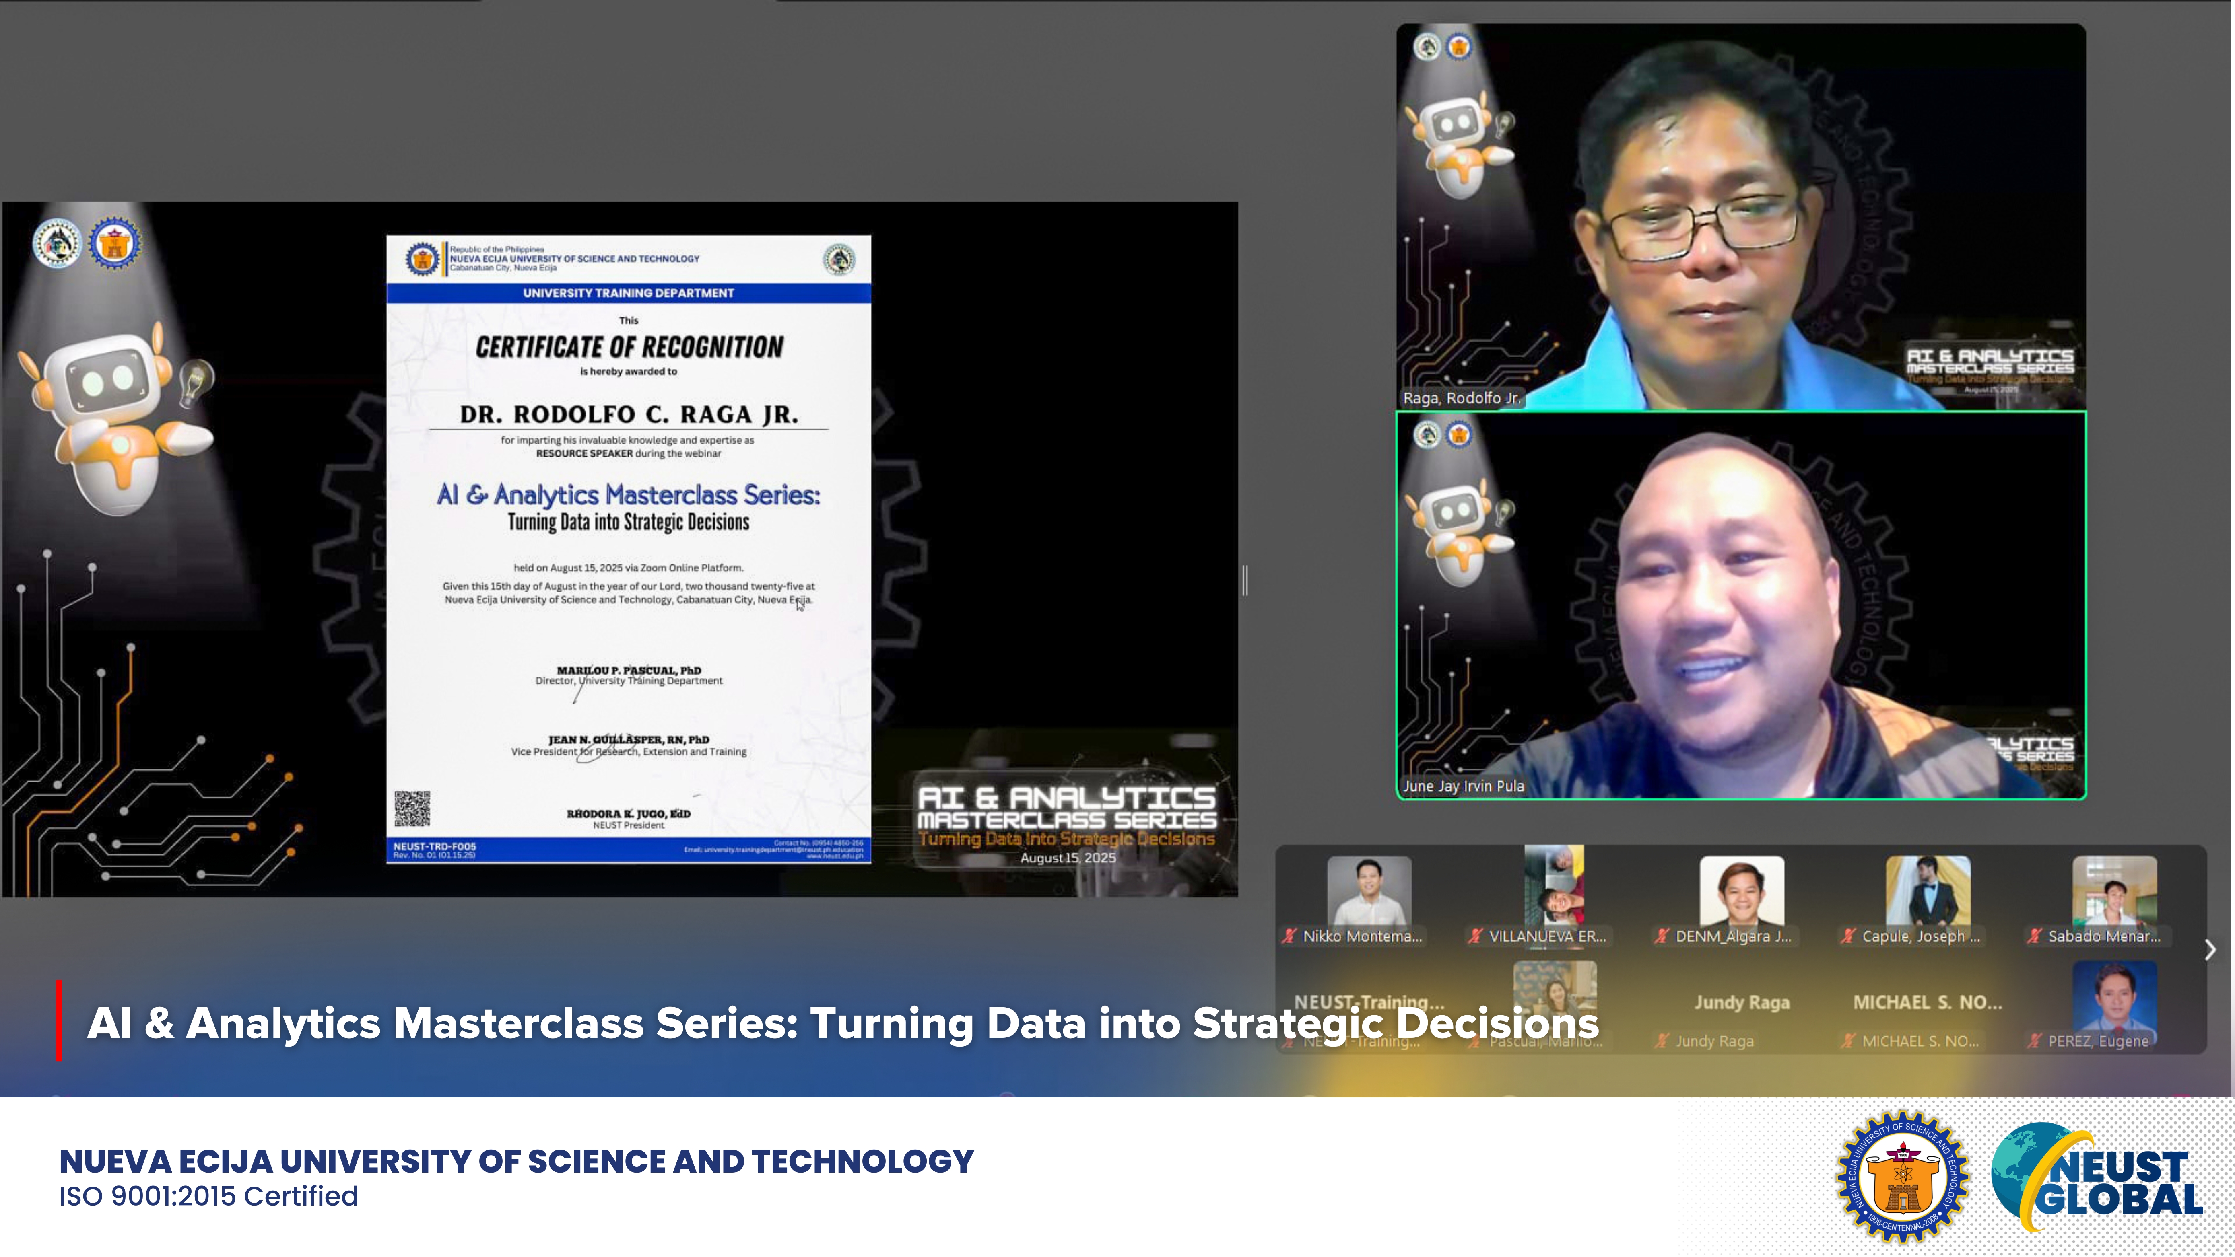The image size is (2235, 1257).
Task: Click large MICHAEL S. NO... name in tile
Action: (x=1928, y=1002)
